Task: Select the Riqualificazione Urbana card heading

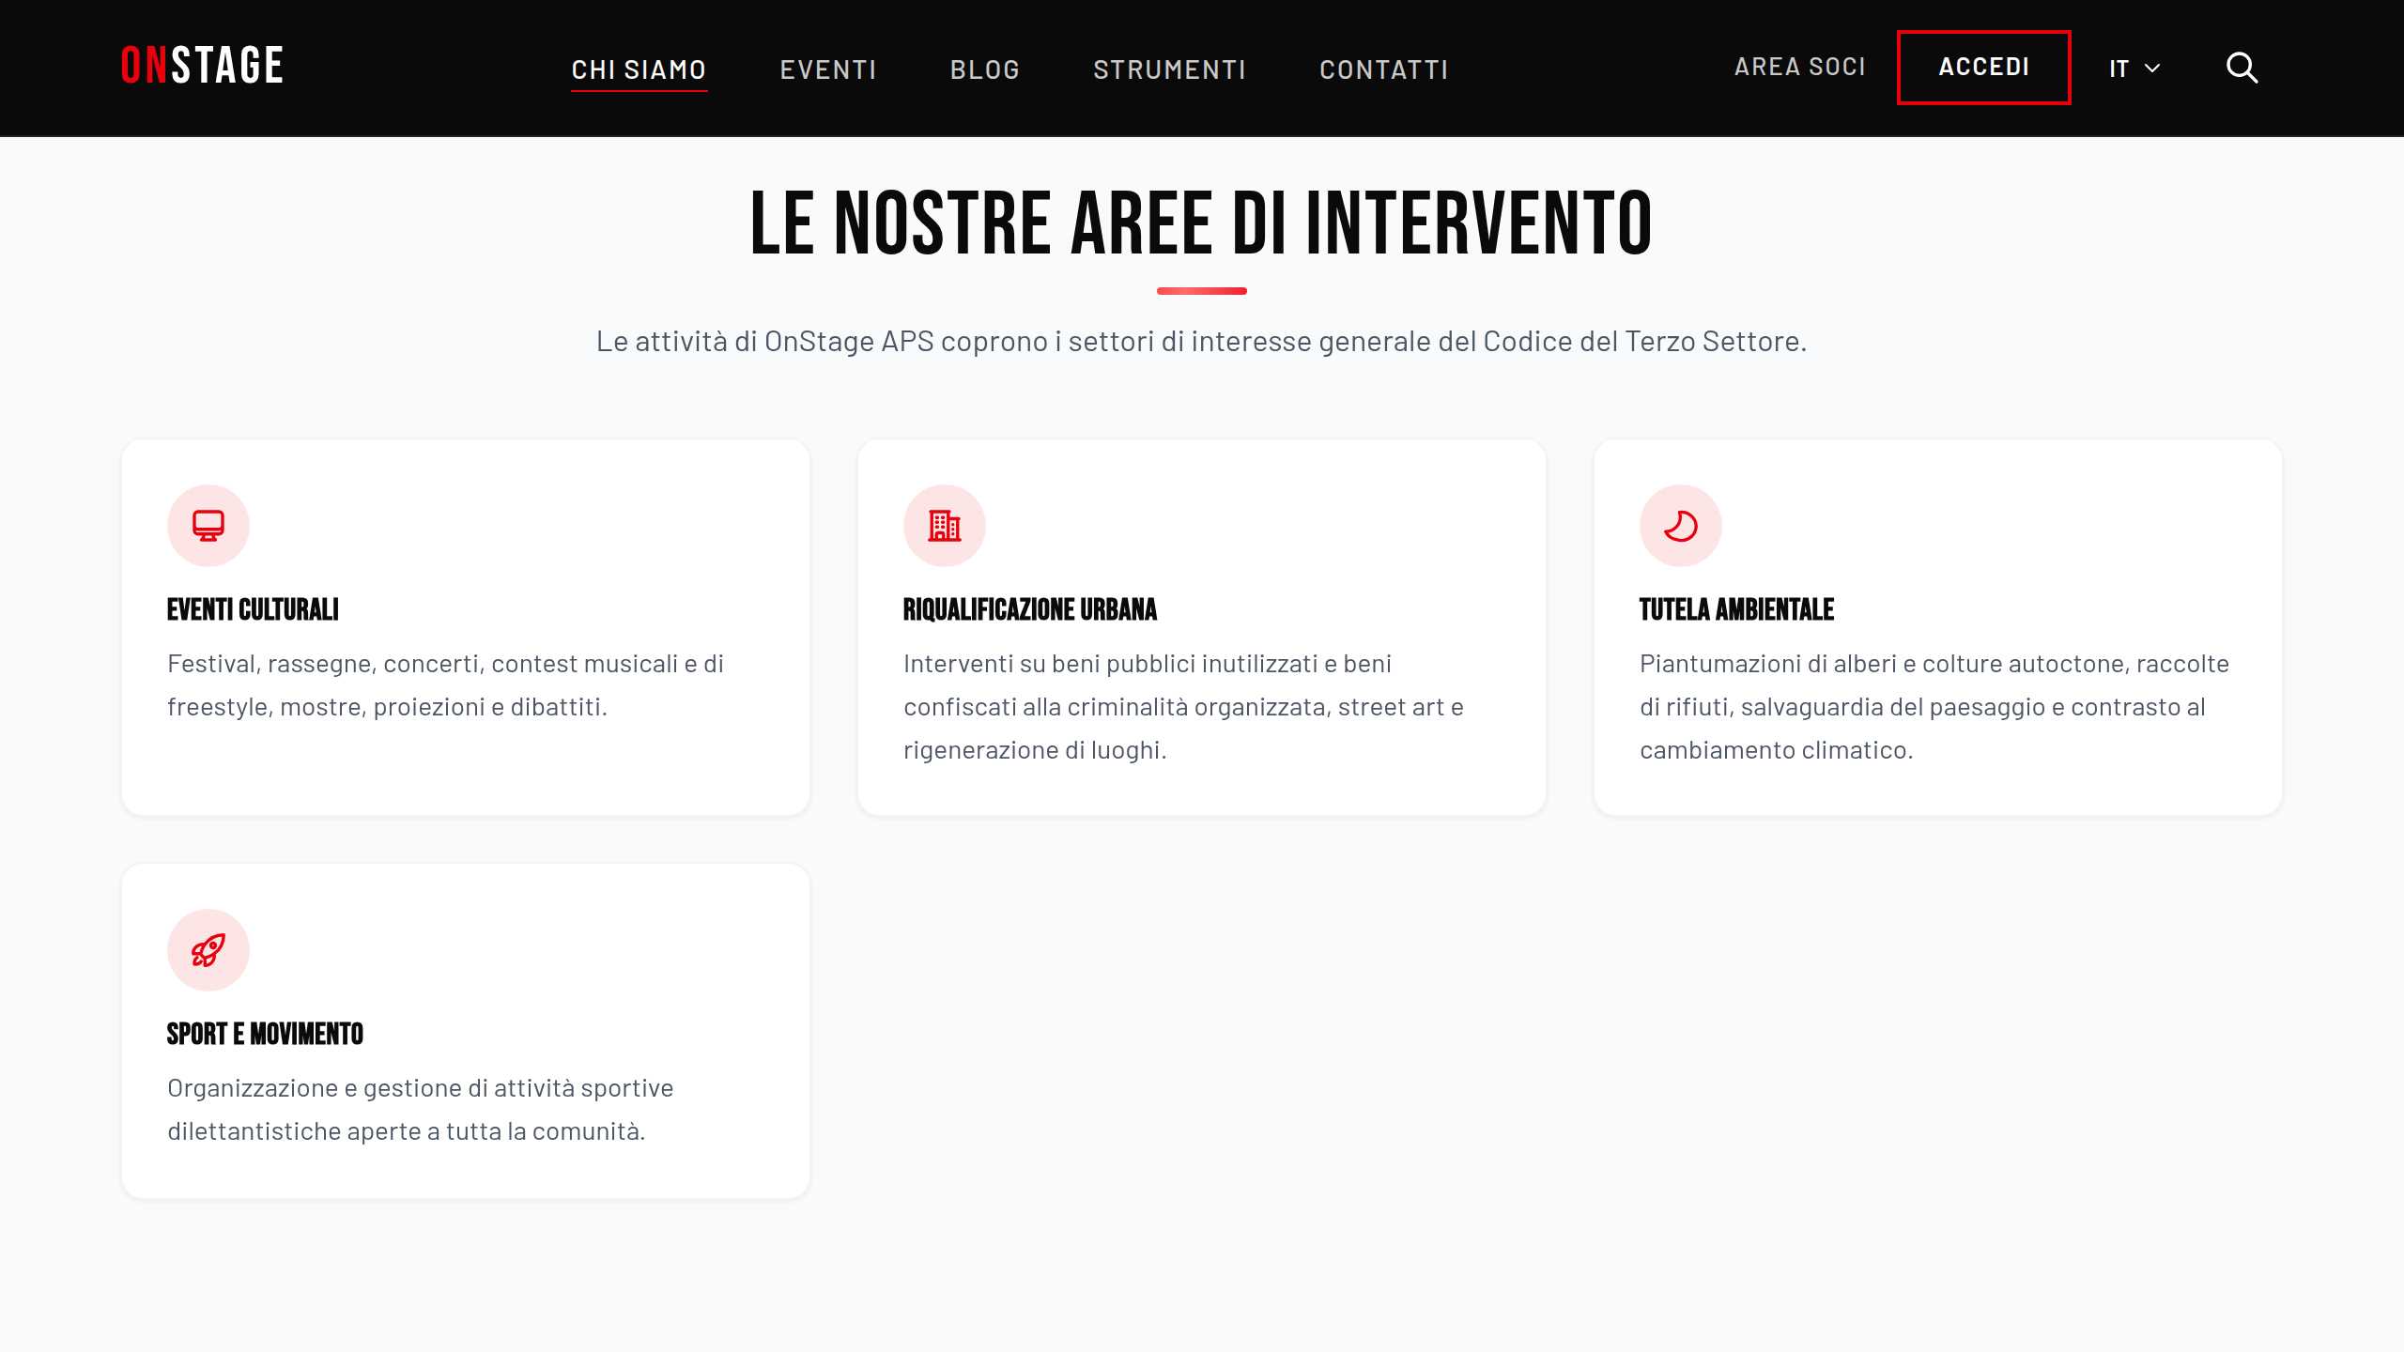Action: pos(1030,609)
